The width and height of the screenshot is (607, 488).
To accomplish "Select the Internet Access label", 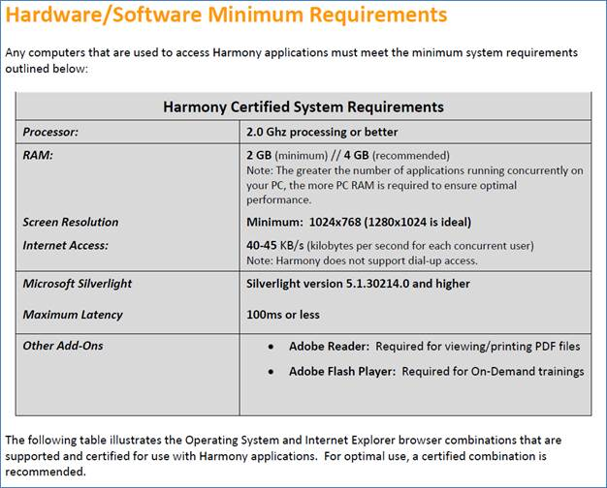I will 66,245.
